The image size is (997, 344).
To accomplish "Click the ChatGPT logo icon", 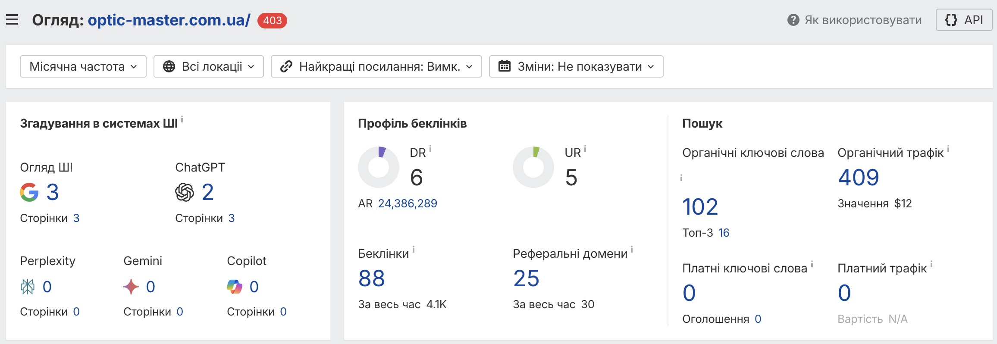I will pyautogui.click(x=185, y=192).
